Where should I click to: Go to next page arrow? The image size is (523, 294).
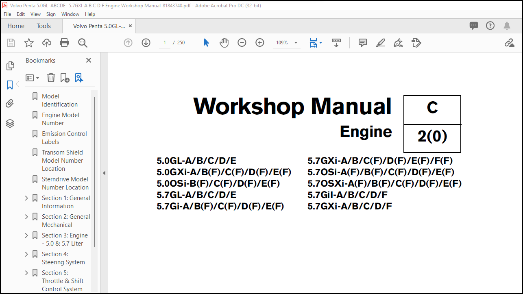(146, 43)
